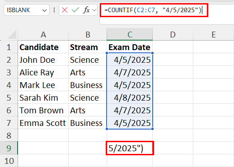Viewport: 234px width, 167px height.
Task: Click Emma Scott's exam date 4/5/2025
Action: 130,123
